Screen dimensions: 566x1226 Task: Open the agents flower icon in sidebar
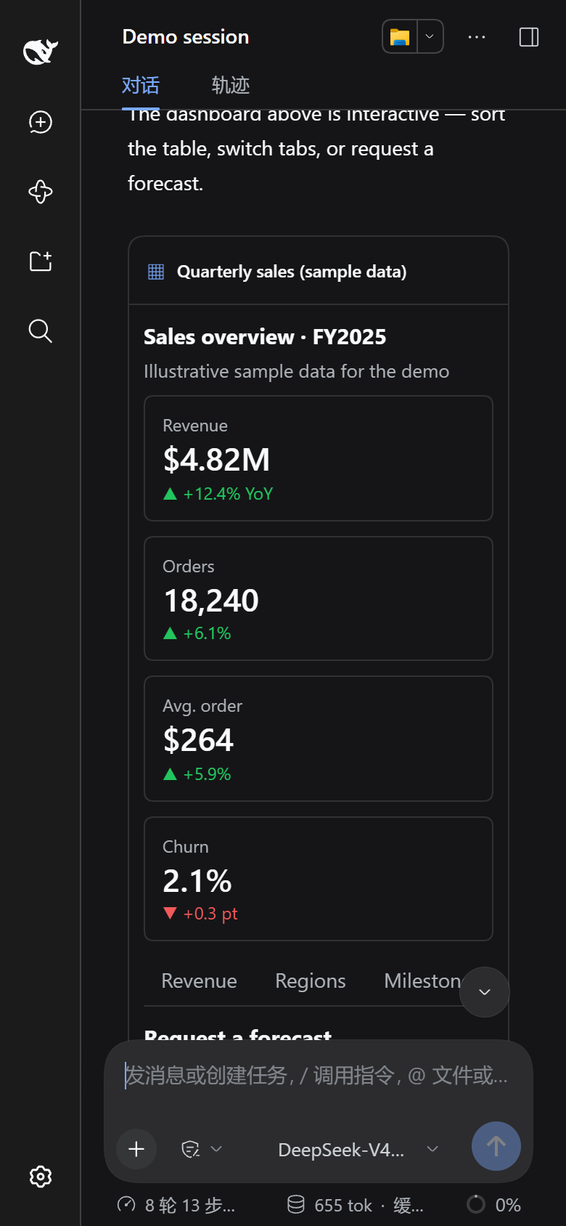(41, 192)
